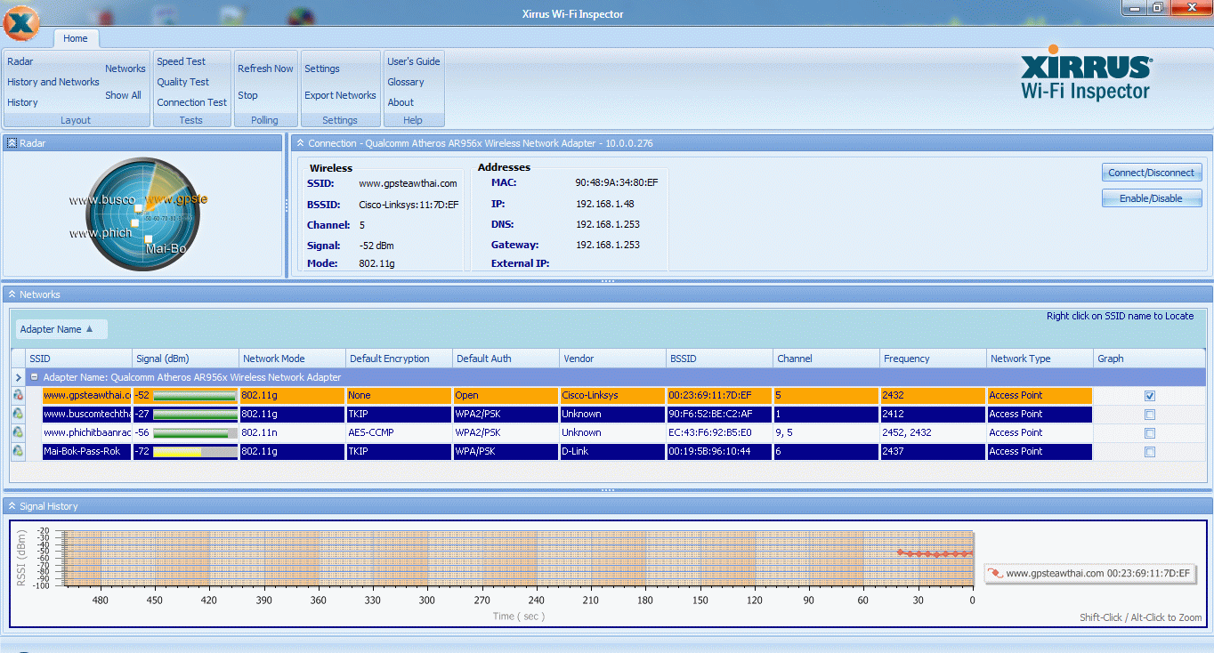1214x653 pixels.
Task: Open Settings from the ribbon
Action: tap(322, 69)
